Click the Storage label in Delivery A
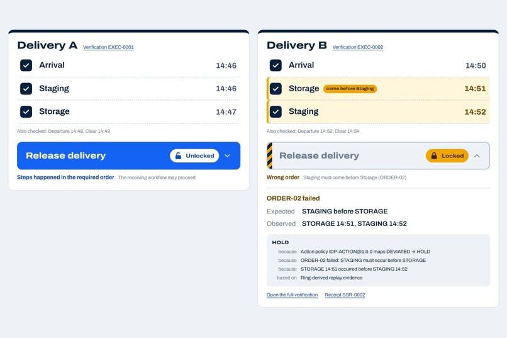This screenshot has height=338, width=507. pyautogui.click(x=54, y=111)
